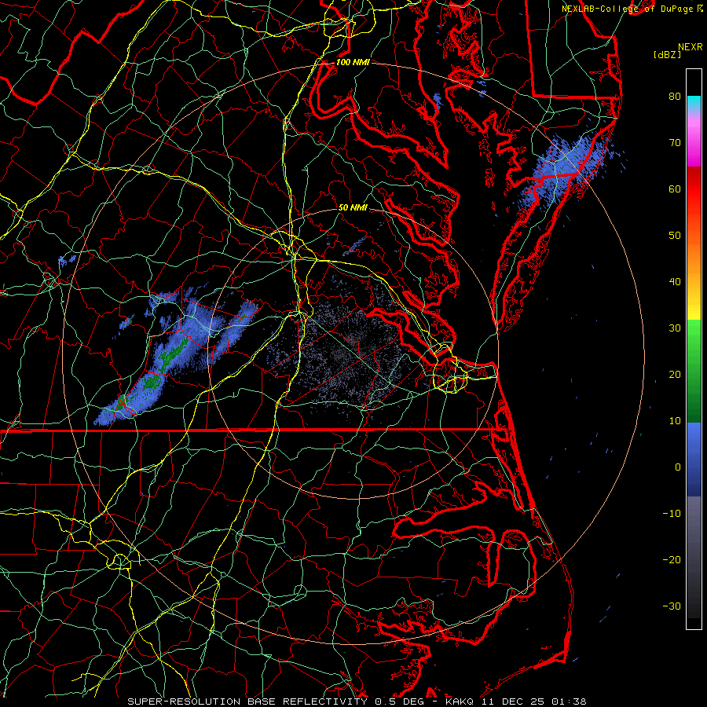
Task: Click the 80 value on the dBZ scale
Action: coord(675,96)
